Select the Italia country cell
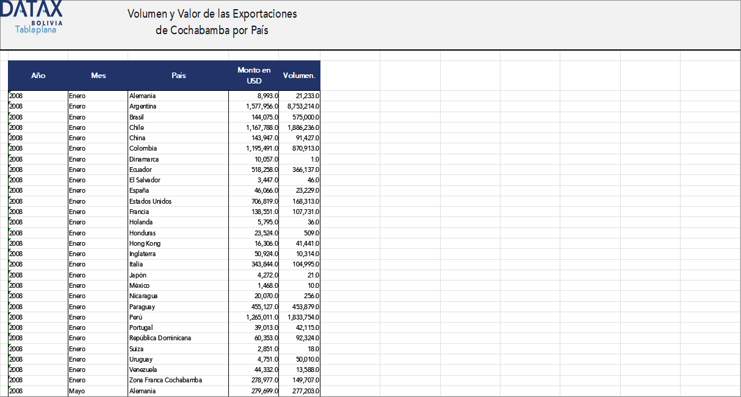Screen dimensions: 741x397 [x=178, y=264]
